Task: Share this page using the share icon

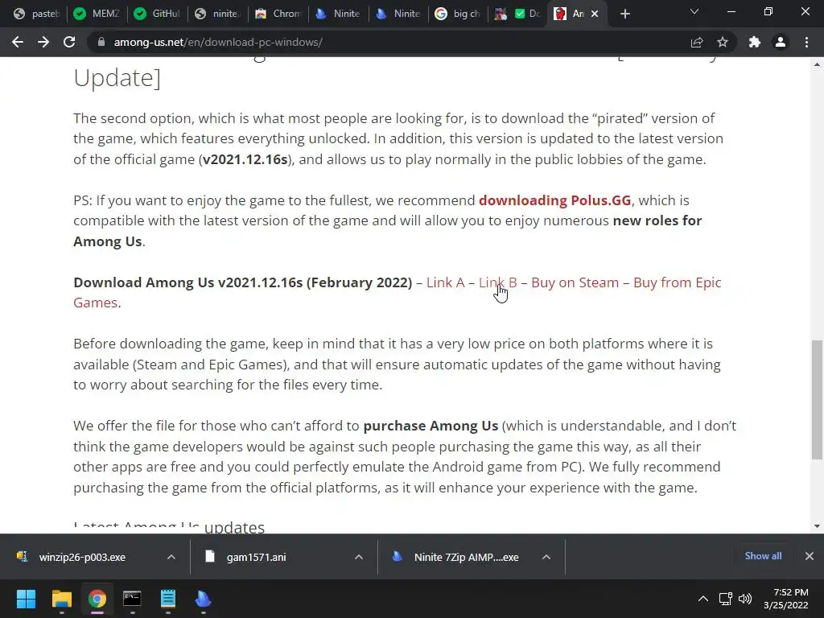Action: [x=697, y=42]
